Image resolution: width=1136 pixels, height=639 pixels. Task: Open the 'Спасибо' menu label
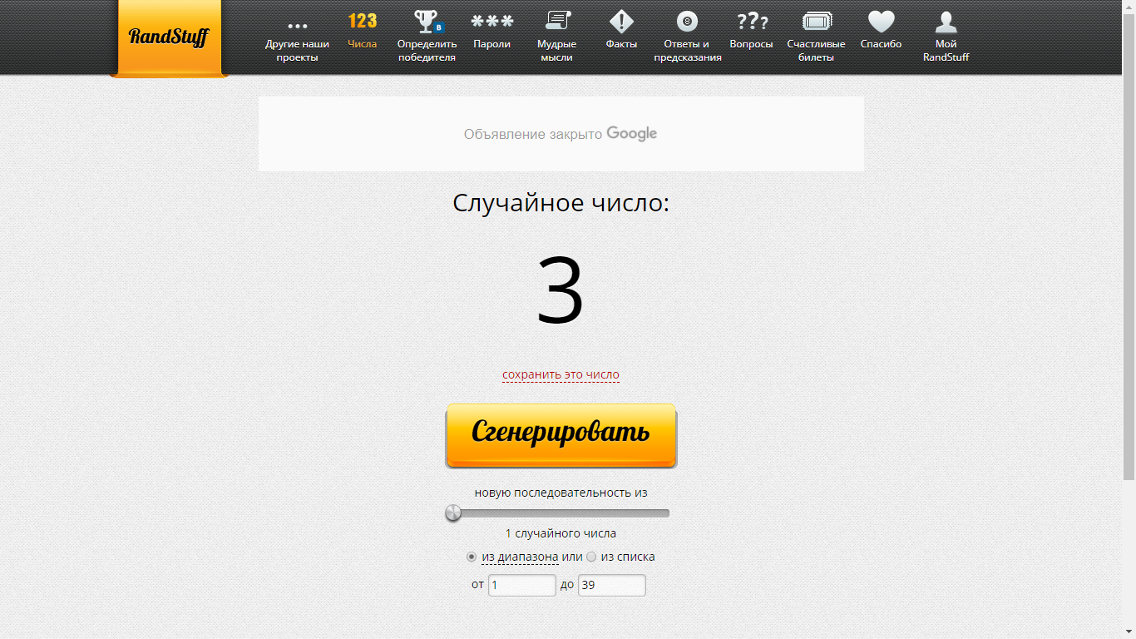(882, 44)
